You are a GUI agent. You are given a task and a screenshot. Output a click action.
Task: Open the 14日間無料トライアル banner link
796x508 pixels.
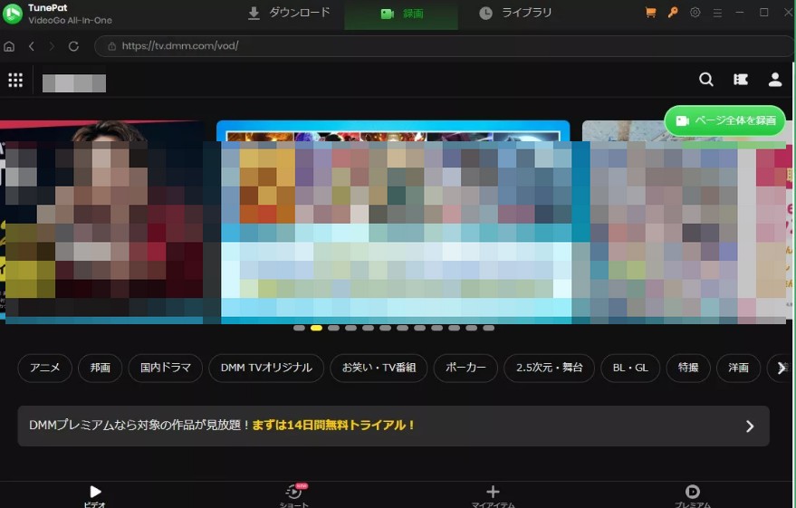point(333,426)
